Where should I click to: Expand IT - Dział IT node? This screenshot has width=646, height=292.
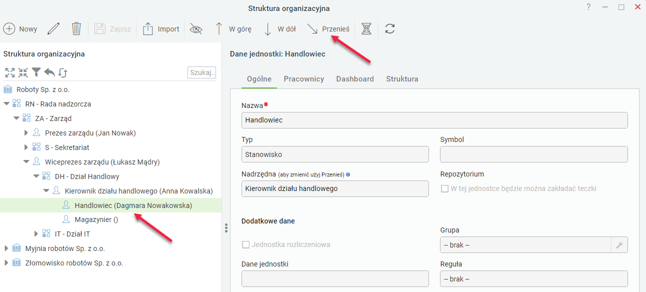tap(36, 234)
